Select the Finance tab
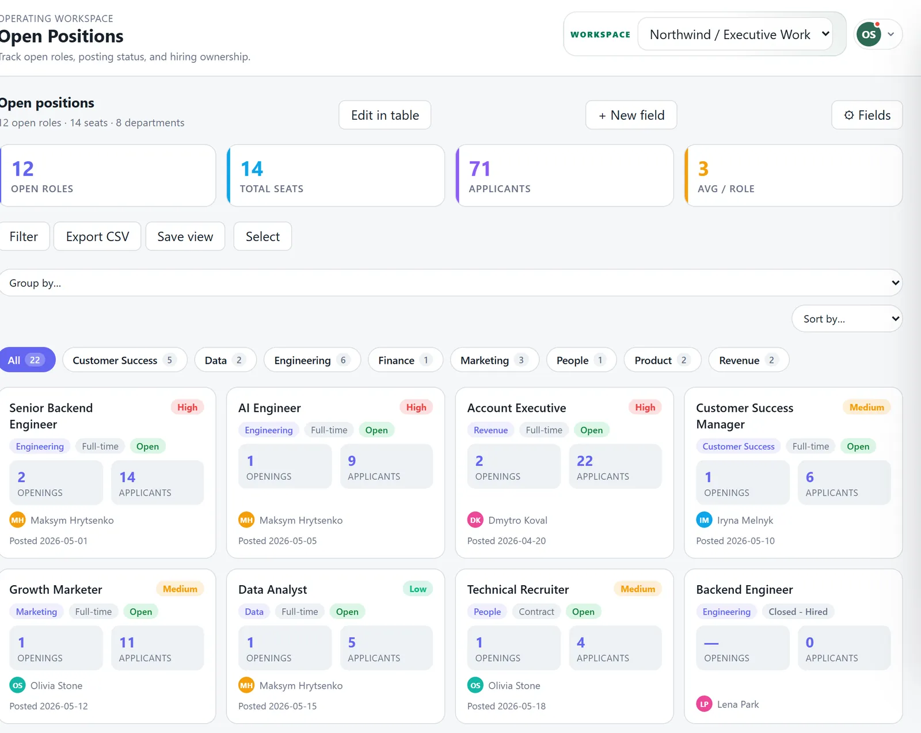Viewport: 921px width, 733px height. (x=405, y=360)
